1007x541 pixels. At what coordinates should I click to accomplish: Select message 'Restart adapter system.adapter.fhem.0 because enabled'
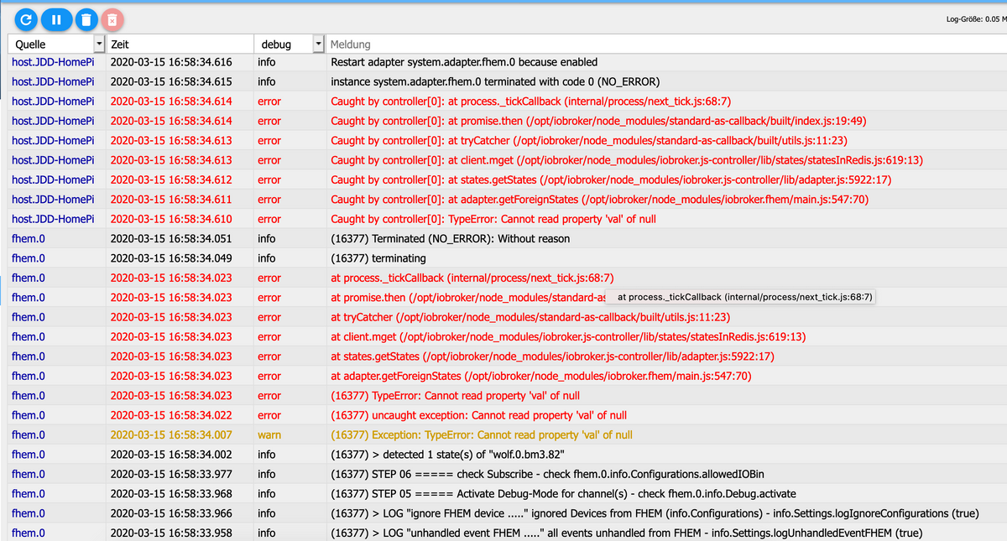point(464,62)
